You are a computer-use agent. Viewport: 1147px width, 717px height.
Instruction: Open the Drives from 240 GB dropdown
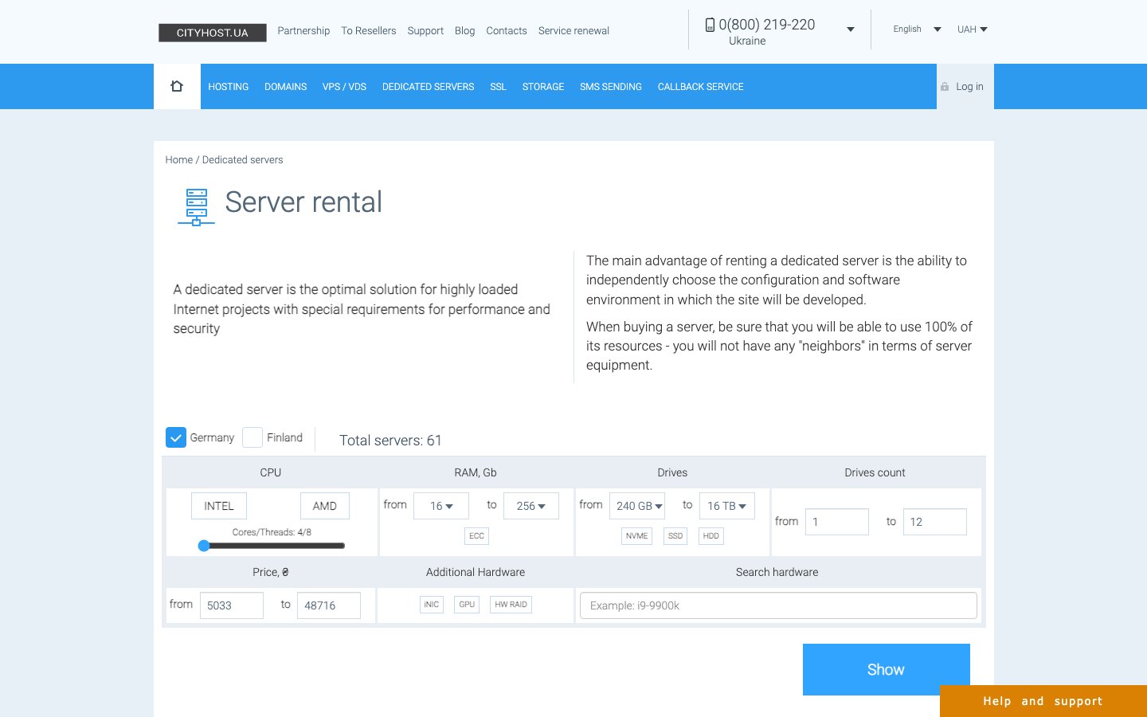(637, 506)
